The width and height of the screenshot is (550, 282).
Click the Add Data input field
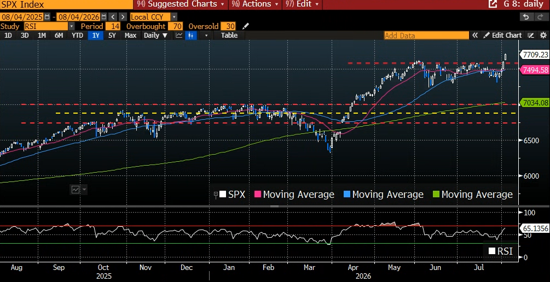pos(426,36)
